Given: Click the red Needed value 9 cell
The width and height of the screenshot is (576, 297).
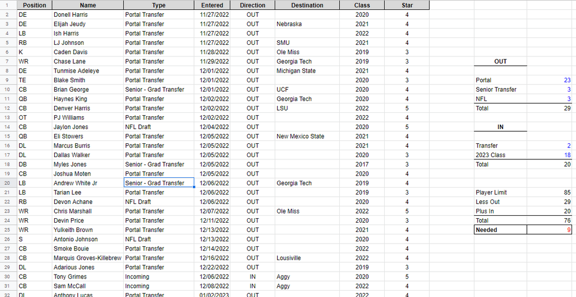Looking at the screenshot, I should (550, 230).
